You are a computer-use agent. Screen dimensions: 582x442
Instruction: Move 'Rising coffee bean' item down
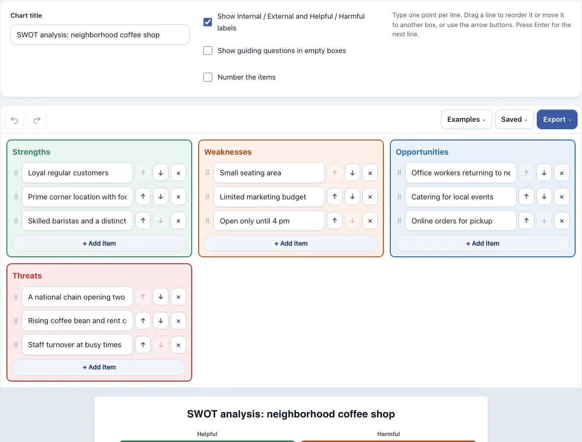coord(161,321)
